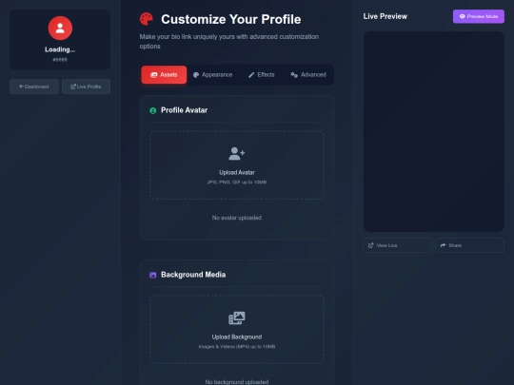Viewport: 514px width, 385px height.
Task: Click the View Live button
Action: [398, 245]
